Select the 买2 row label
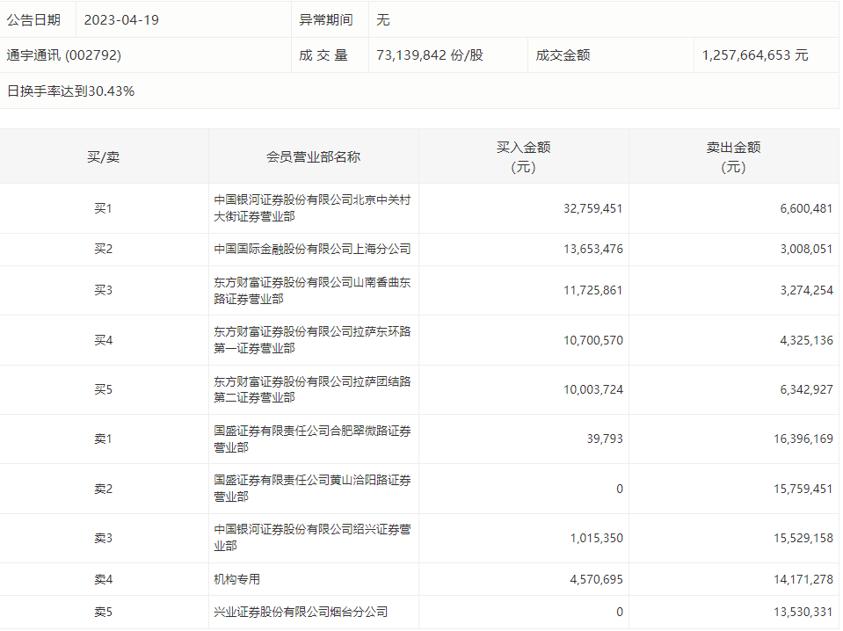 [103, 249]
